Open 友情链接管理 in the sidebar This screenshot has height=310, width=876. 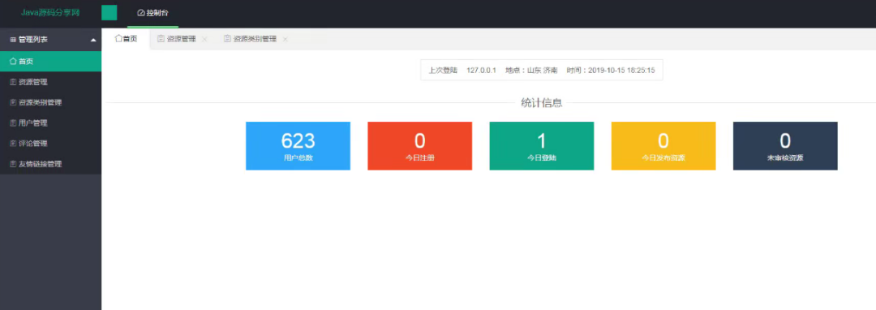[x=51, y=164]
